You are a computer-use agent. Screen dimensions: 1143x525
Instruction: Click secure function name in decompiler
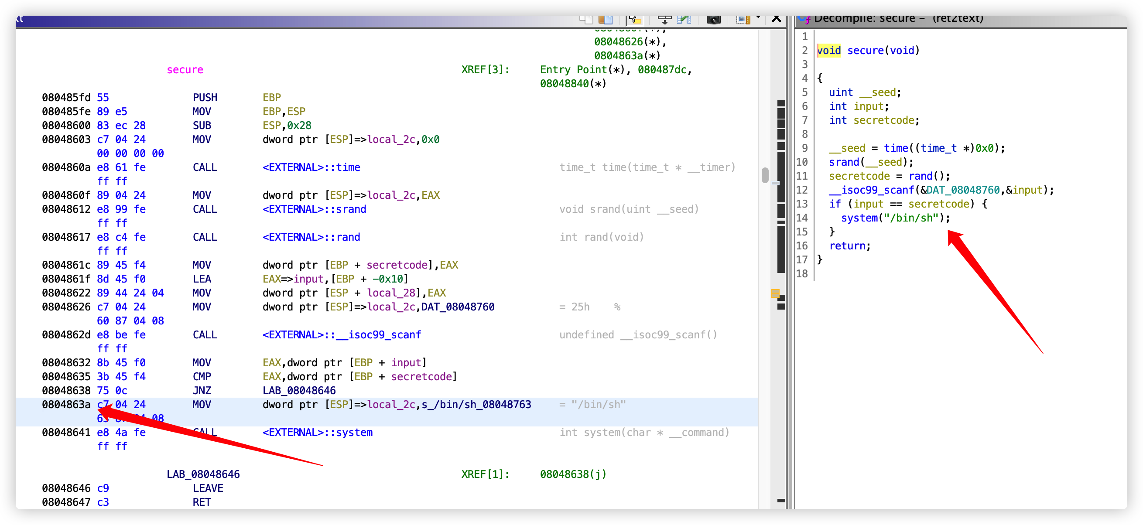click(x=865, y=51)
